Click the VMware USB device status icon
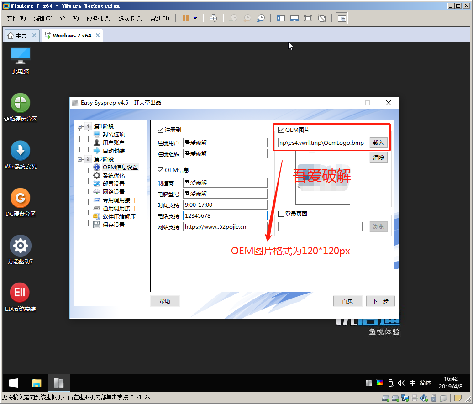This screenshot has width=473, height=404. pyautogui.click(x=434, y=398)
